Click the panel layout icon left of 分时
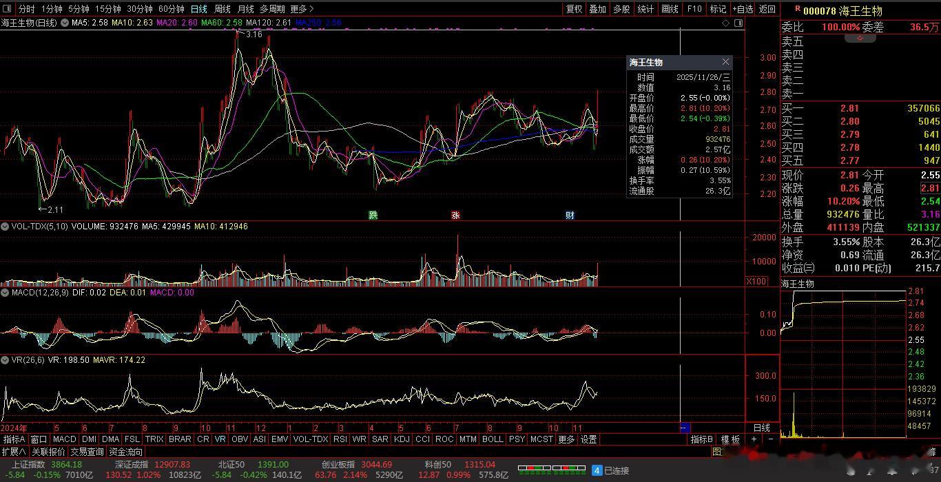 (x=8, y=9)
